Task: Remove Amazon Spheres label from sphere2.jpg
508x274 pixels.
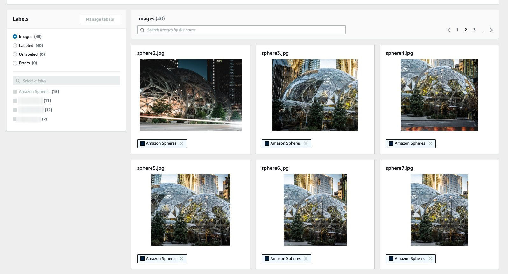Action: [181, 143]
